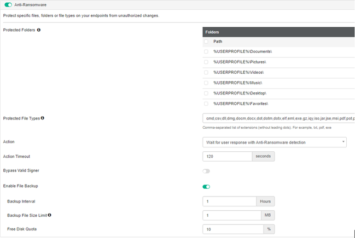Enable the Bypass Valid Signer toggle
The height and width of the screenshot is (238, 355).
coord(206,171)
